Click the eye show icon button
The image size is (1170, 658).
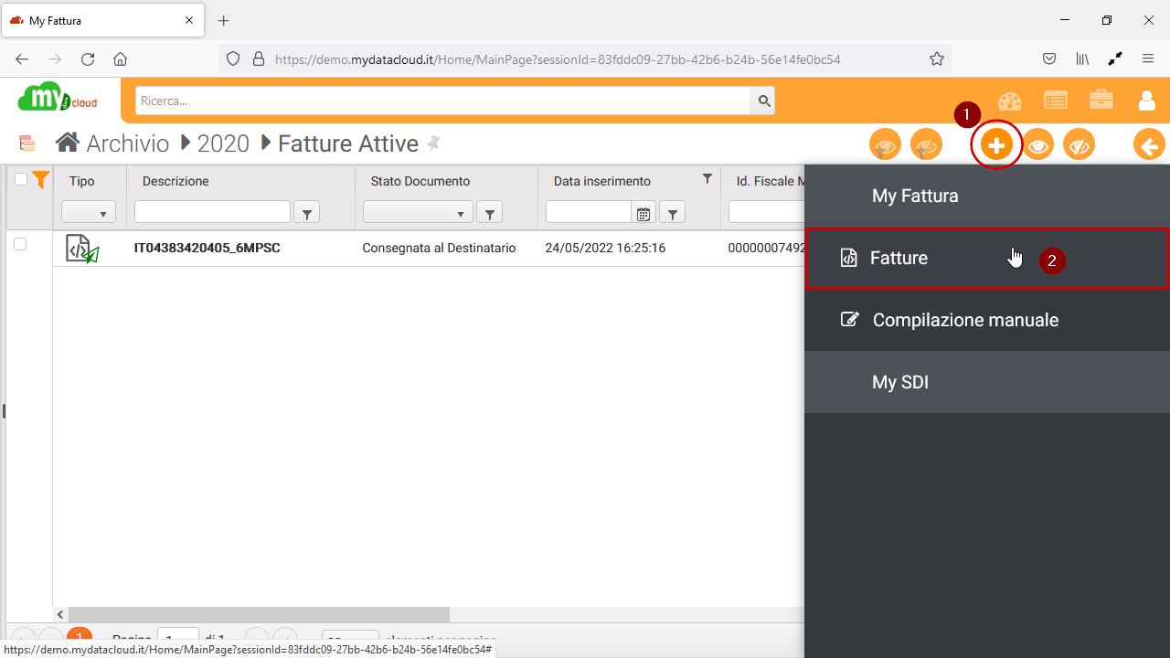click(x=1038, y=144)
